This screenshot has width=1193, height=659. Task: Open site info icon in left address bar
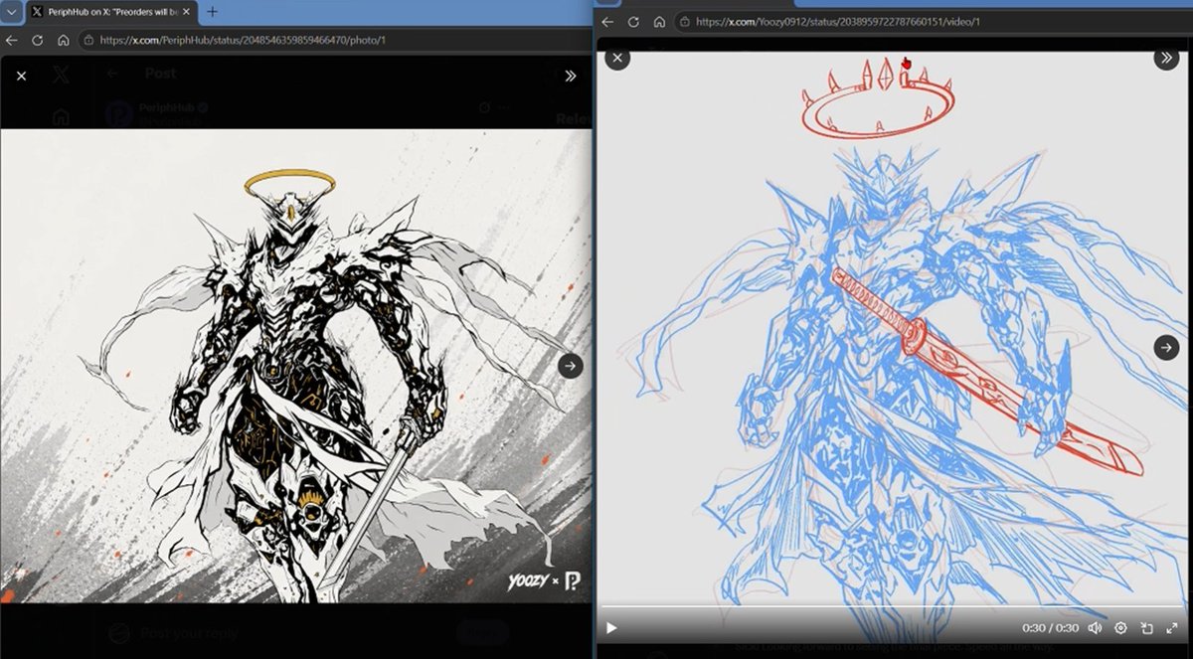tap(88, 41)
